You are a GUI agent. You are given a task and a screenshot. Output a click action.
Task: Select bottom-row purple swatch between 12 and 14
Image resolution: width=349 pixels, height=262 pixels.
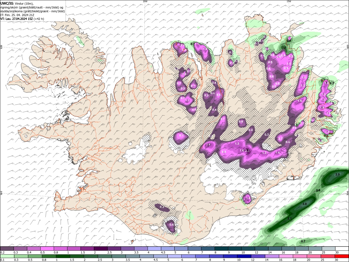pyautogui.click(x=258, y=256)
